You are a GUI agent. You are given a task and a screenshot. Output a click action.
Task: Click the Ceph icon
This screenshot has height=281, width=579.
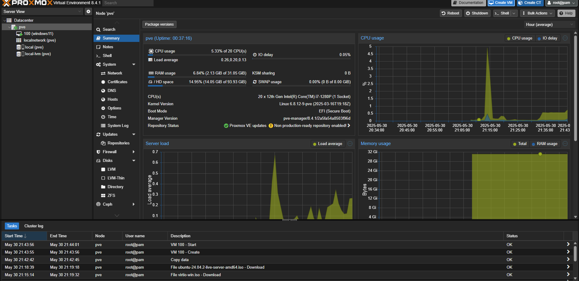98,204
